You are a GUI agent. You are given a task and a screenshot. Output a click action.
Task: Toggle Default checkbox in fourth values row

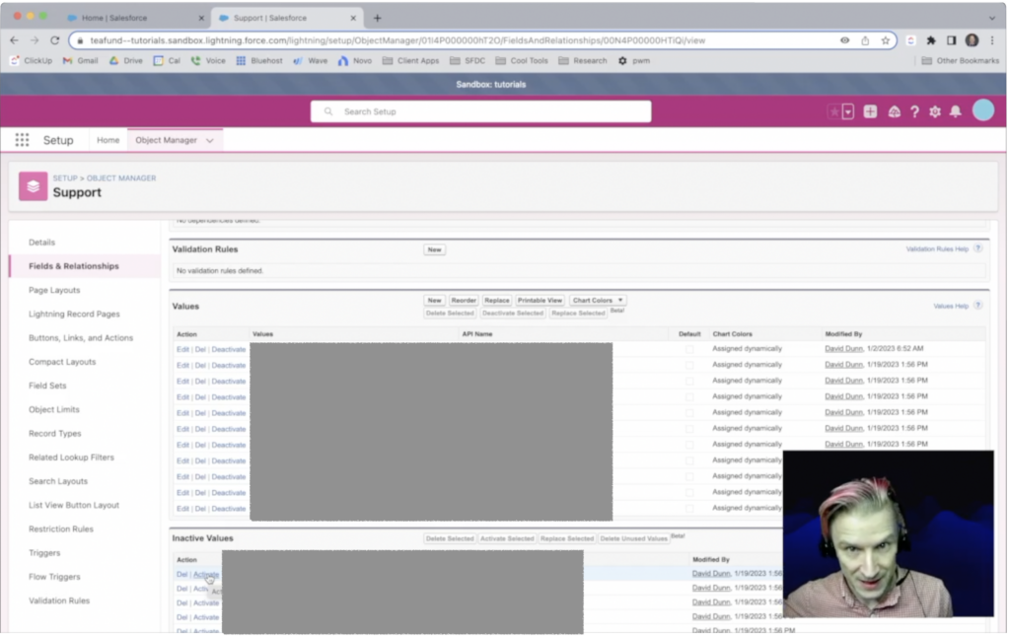(x=689, y=396)
